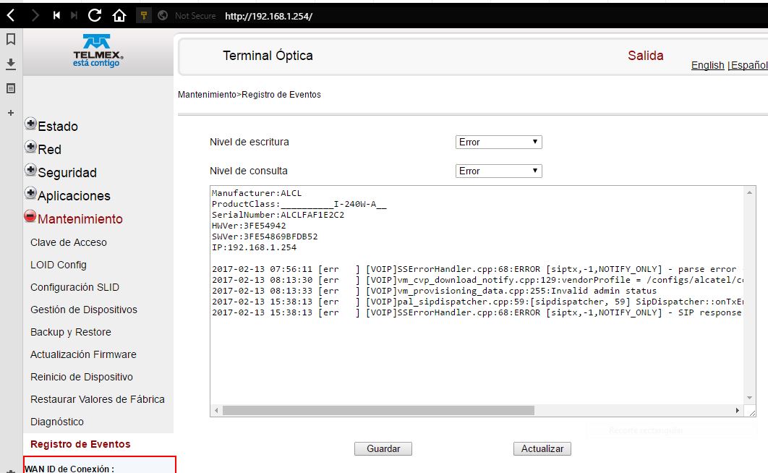This screenshot has width=768, height=473.
Task: Go to browser home page icon
Action: [x=119, y=15]
